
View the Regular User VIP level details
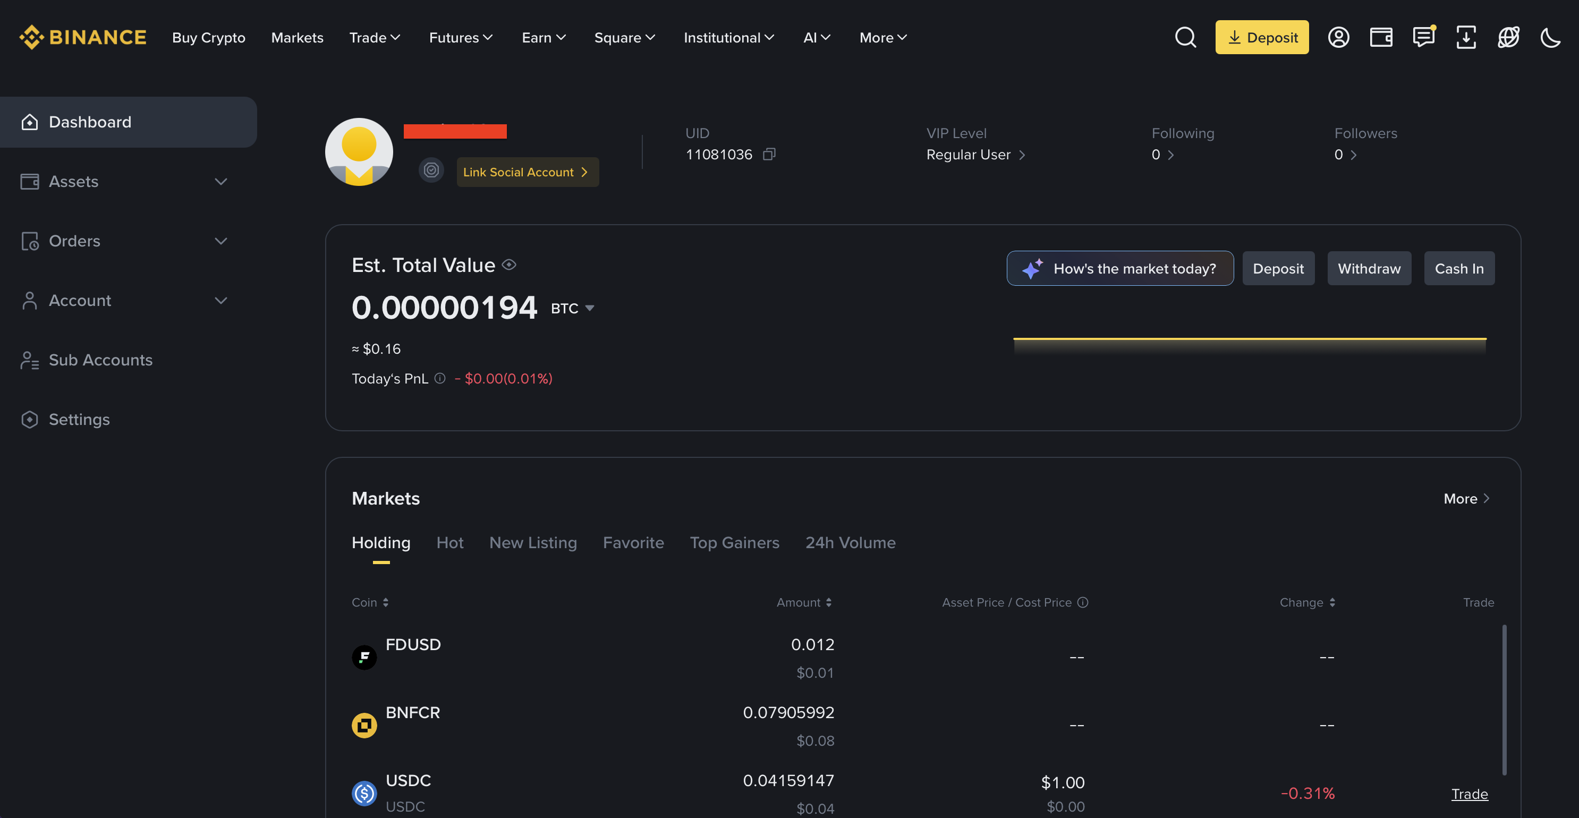pos(976,155)
